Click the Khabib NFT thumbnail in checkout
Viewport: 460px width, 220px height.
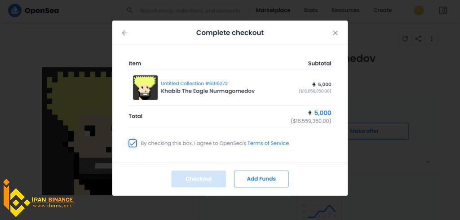[145, 88]
